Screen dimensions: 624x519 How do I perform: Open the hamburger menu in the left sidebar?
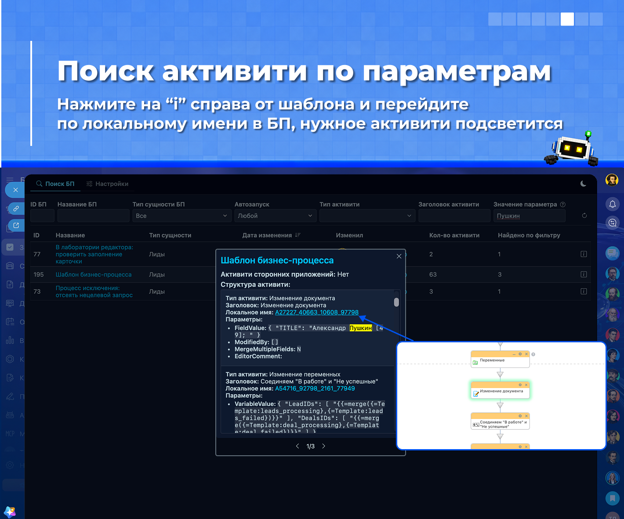click(10, 180)
